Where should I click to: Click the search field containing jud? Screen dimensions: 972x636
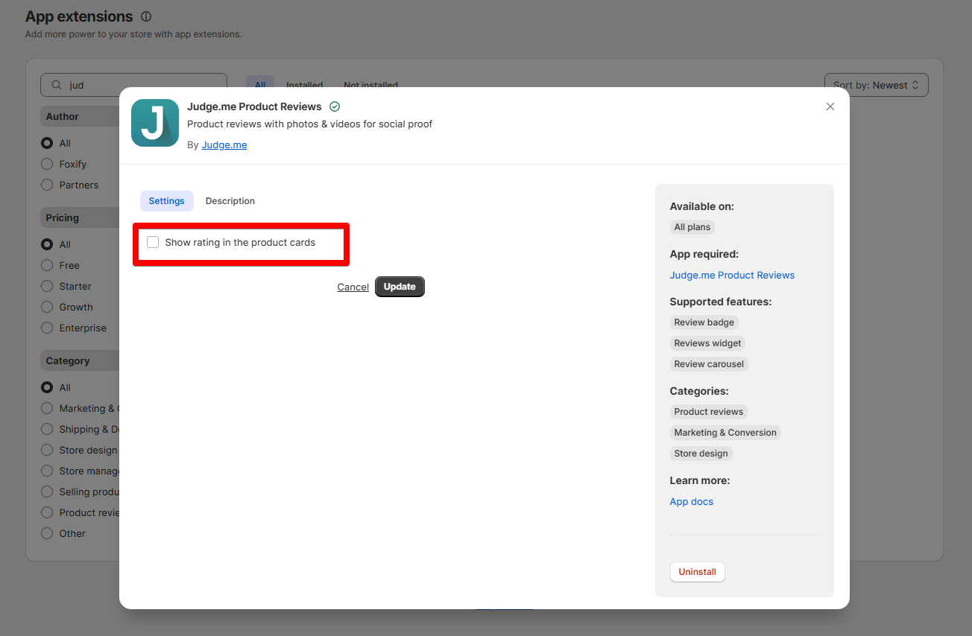pos(133,85)
